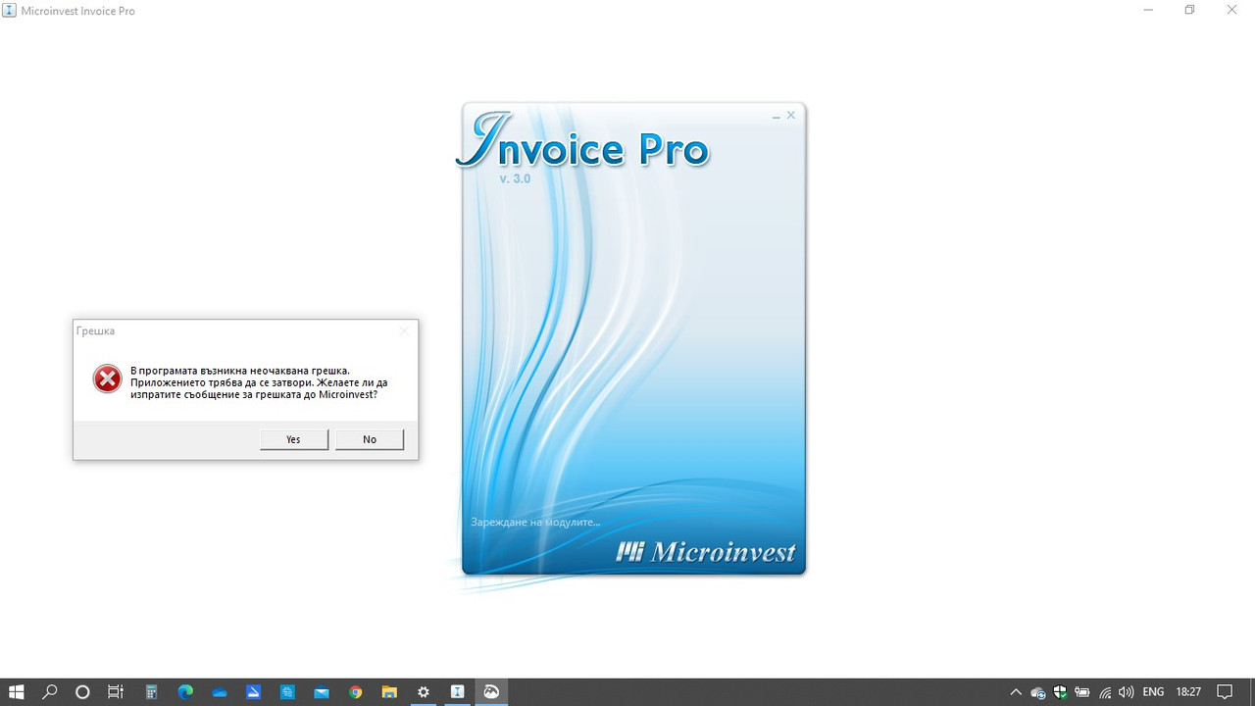Open the Windows Start menu
Viewport: 1255px width, 706px height.
(17, 691)
